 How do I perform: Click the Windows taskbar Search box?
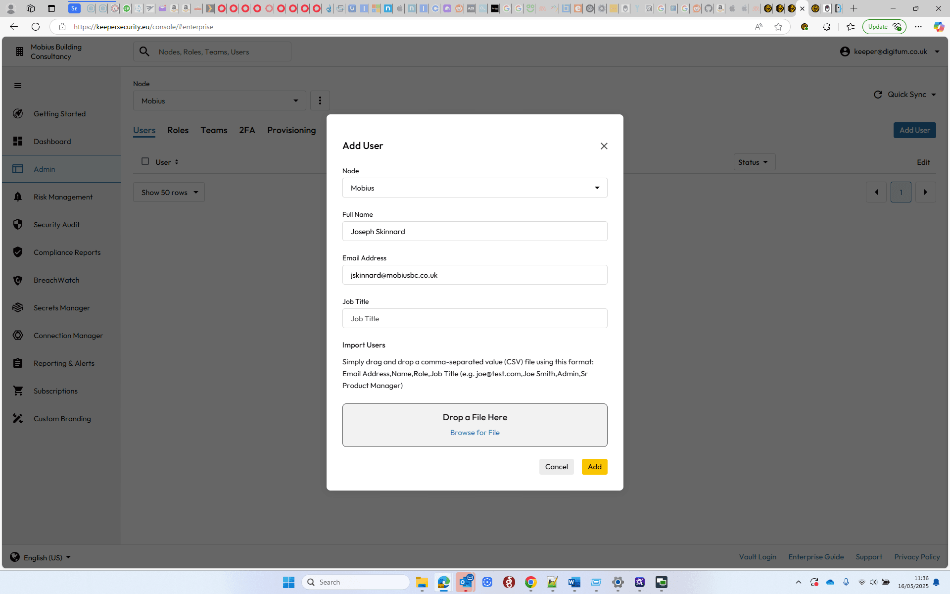(356, 582)
